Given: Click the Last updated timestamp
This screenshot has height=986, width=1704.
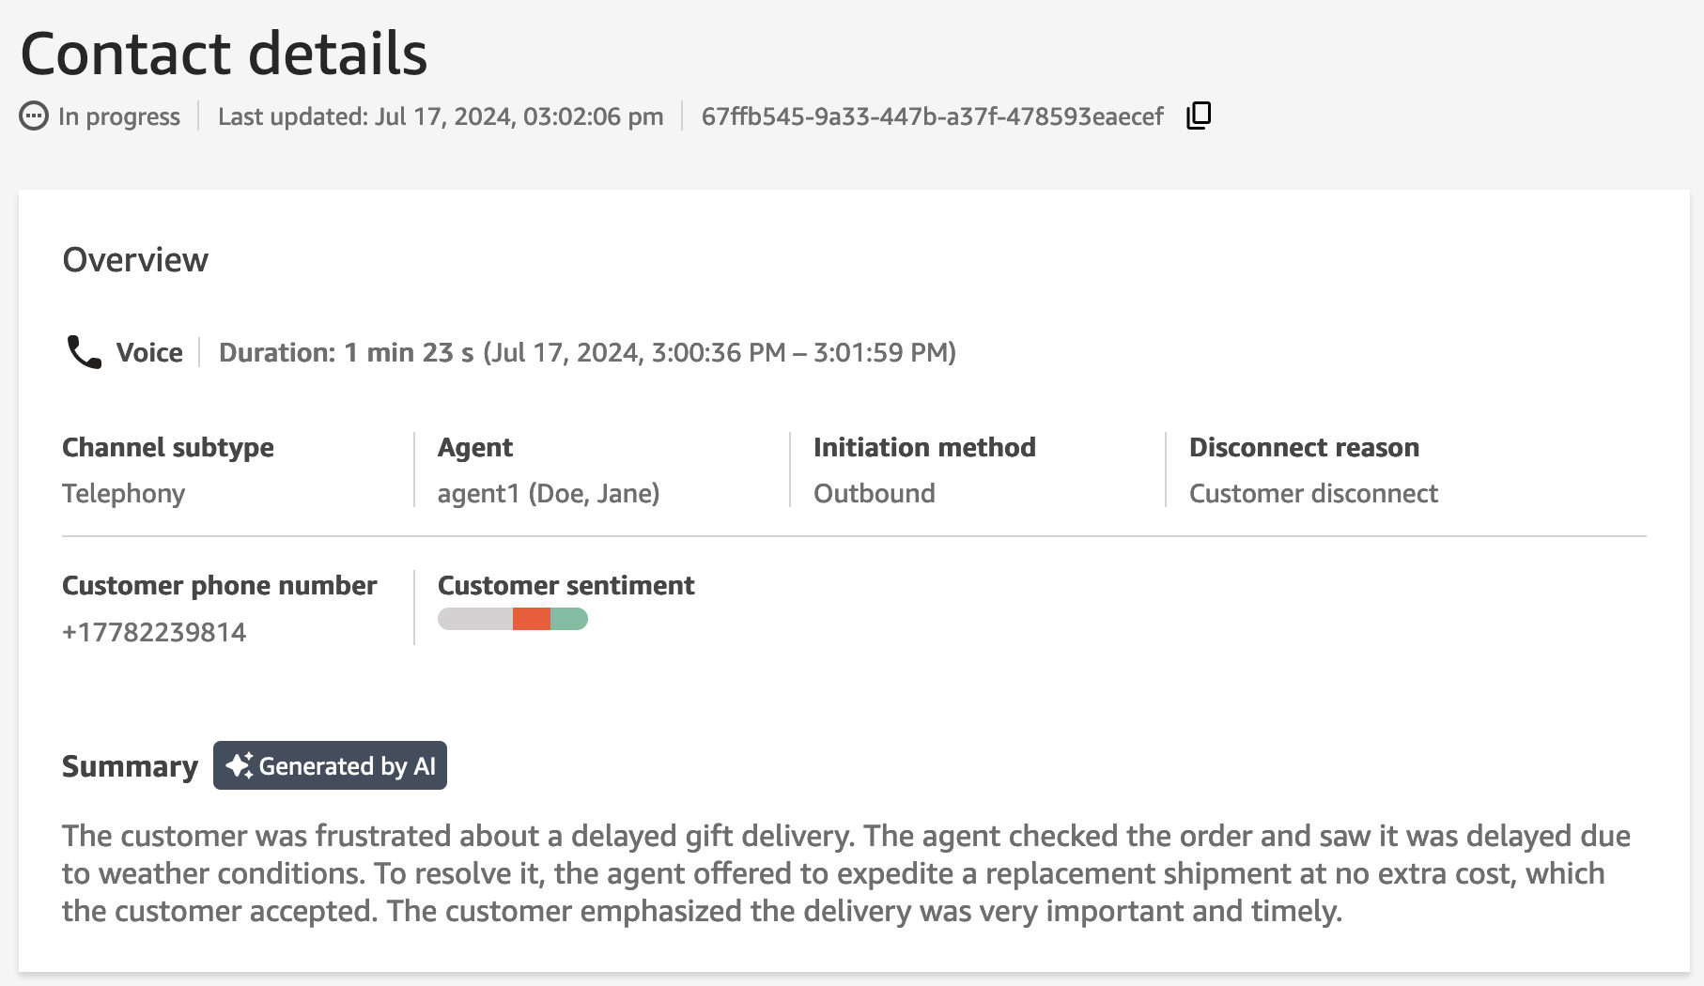Looking at the screenshot, I should click(x=441, y=116).
